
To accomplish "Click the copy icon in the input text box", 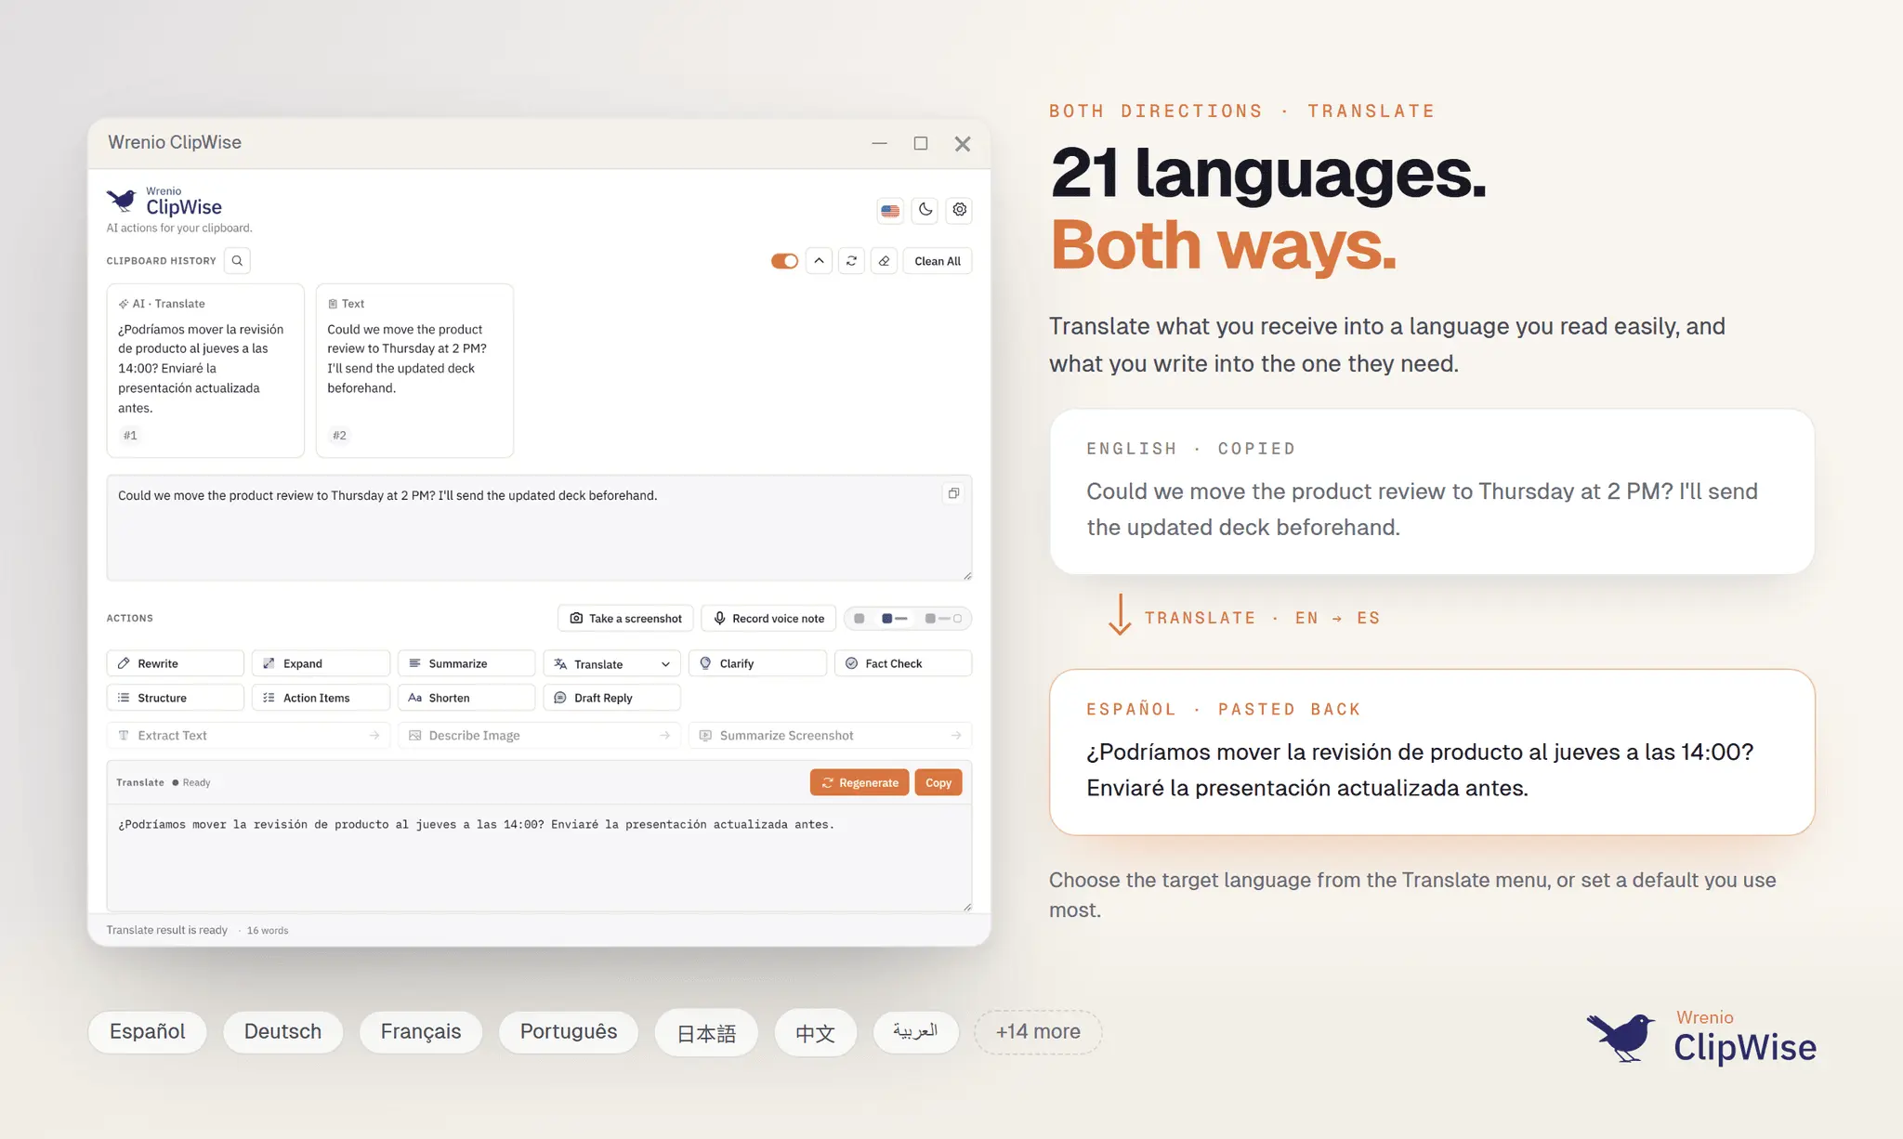I will click(953, 493).
